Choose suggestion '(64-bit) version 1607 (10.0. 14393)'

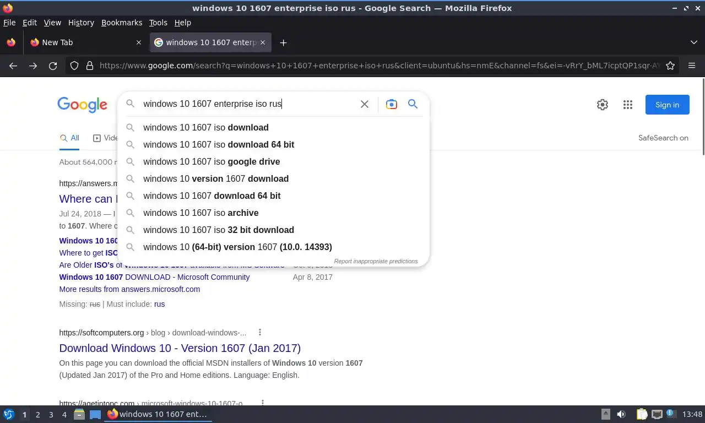273,247
